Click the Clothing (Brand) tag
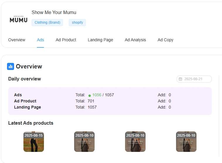 click(47, 23)
